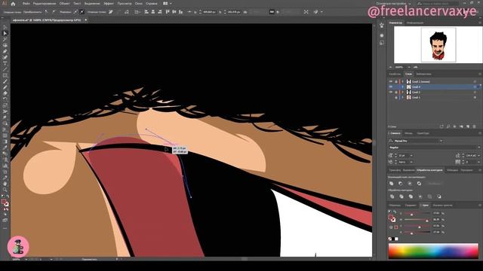483x271 pixels.
Task: Hide the Слой 2 (копия) layer
Action: pyautogui.click(x=391, y=82)
